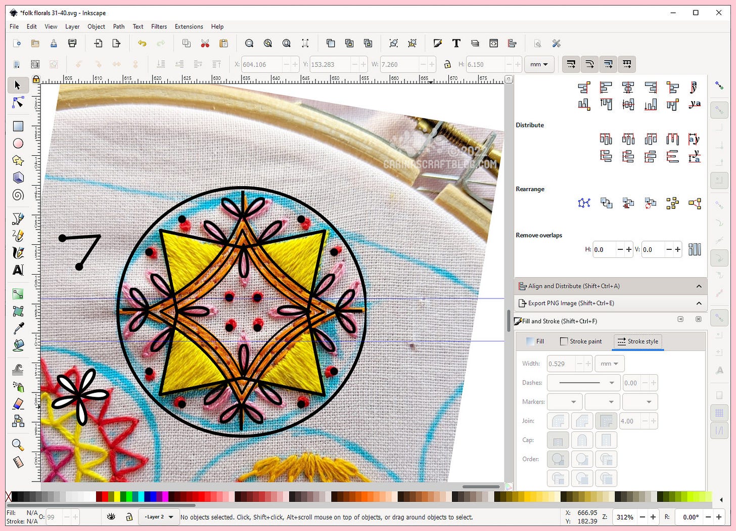
Task: Pick the Star and polygon tool
Action: coord(18,161)
